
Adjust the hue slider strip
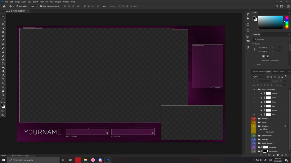tap(287, 22)
